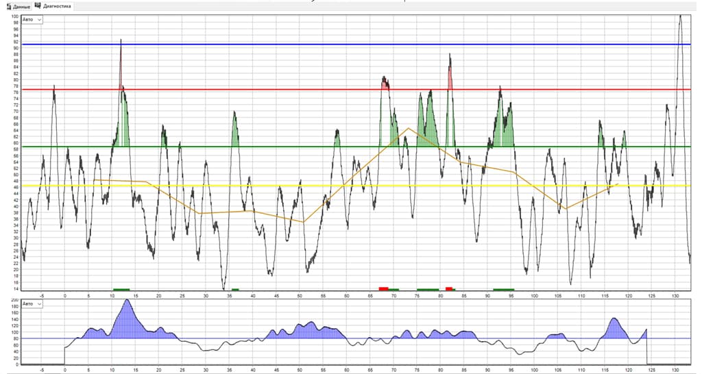This screenshot has height=374, width=702.
Task: Click the green timeline marker near 93
Action: coord(504,290)
